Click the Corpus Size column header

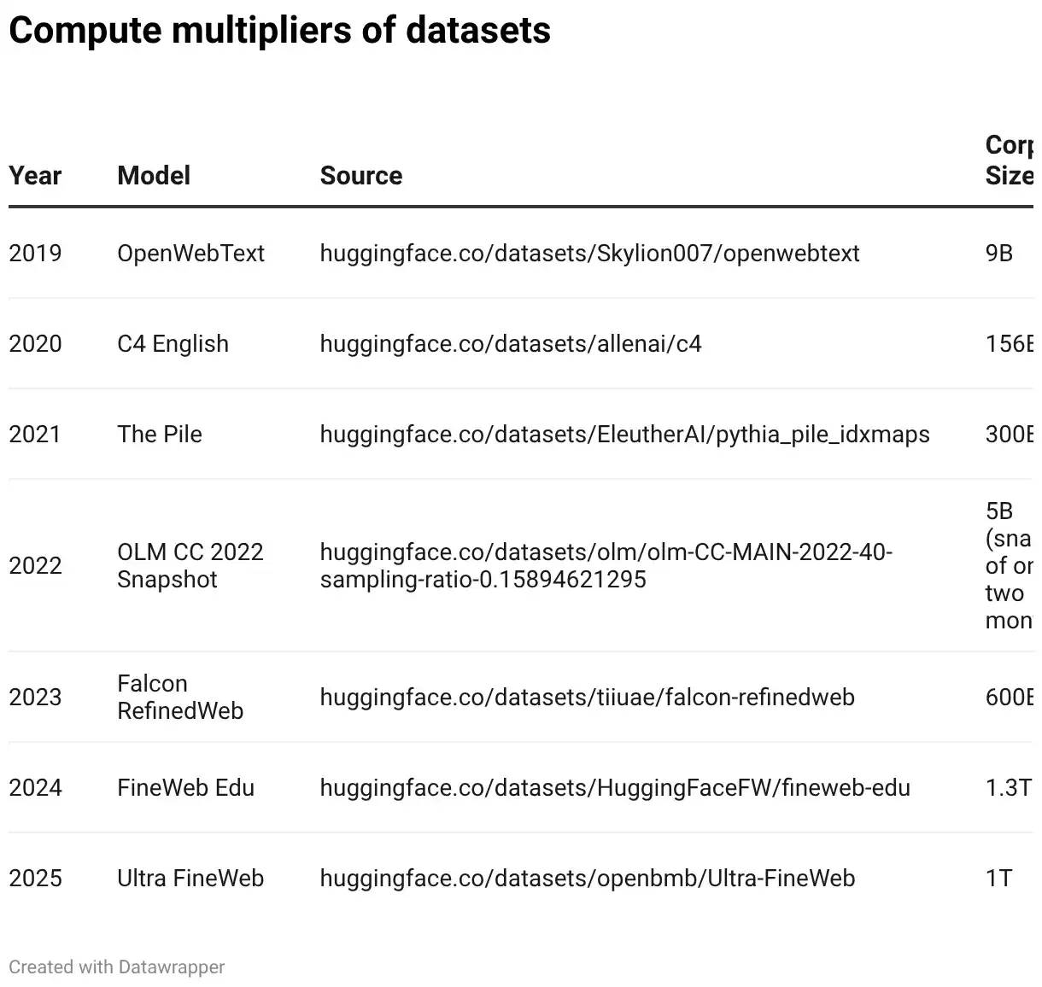click(x=1010, y=161)
